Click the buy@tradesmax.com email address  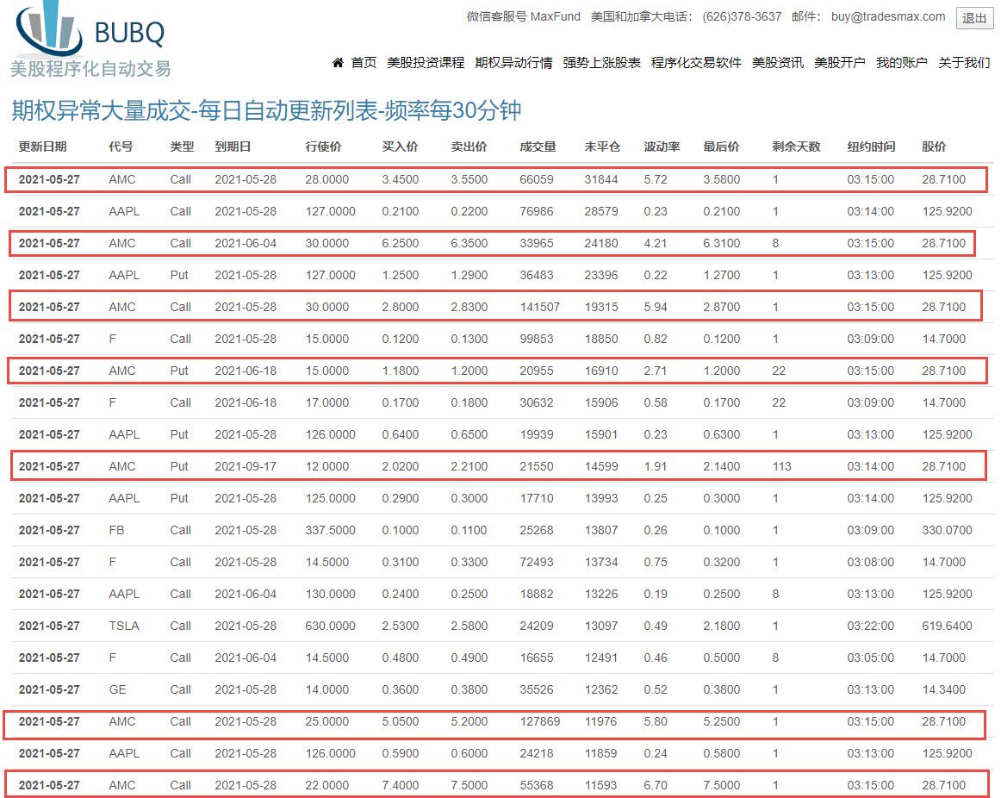pyautogui.click(x=888, y=16)
